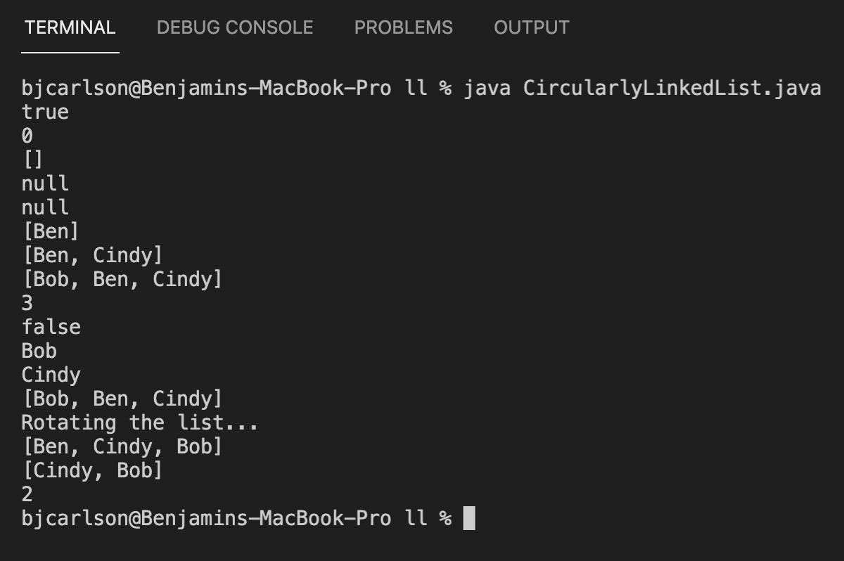Click the '2' output line
This screenshot has width=844, height=561.
27,494
